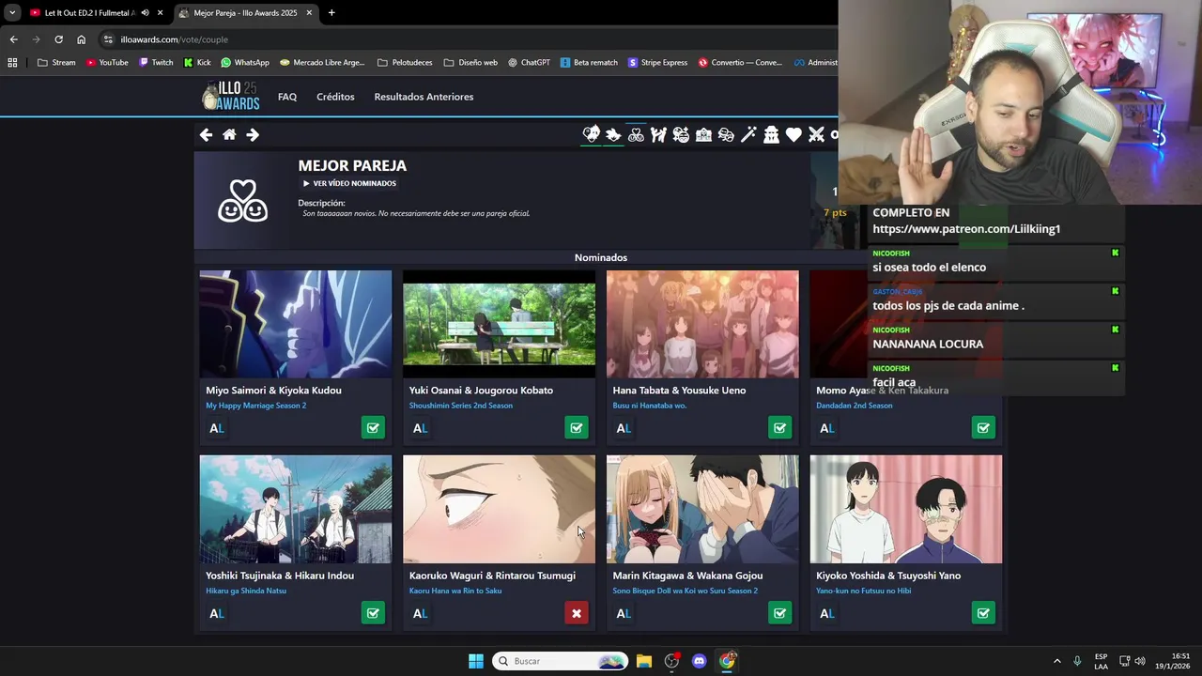Open AniList link for Kiyoko Yoshida & Tsuyoshi Yano
The width and height of the screenshot is (1202, 676).
pyautogui.click(x=827, y=613)
